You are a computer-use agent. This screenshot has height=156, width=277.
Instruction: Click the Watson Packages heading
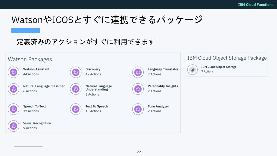[30, 59]
